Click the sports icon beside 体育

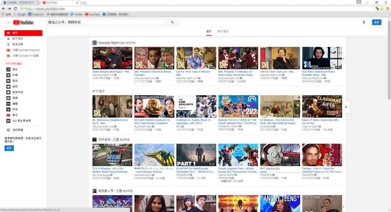8,75
